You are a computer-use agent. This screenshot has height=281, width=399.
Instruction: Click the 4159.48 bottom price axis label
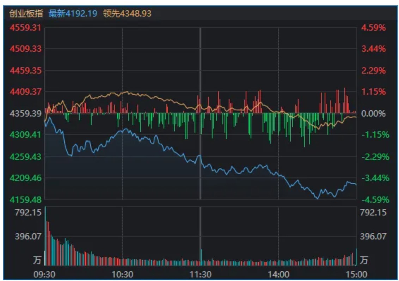point(25,200)
